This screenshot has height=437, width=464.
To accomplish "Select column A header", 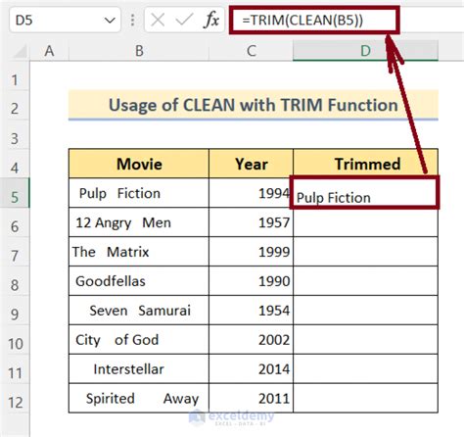I will pyautogui.click(x=49, y=51).
